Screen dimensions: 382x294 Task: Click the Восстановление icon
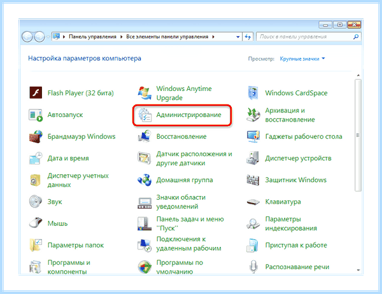(145, 136)
